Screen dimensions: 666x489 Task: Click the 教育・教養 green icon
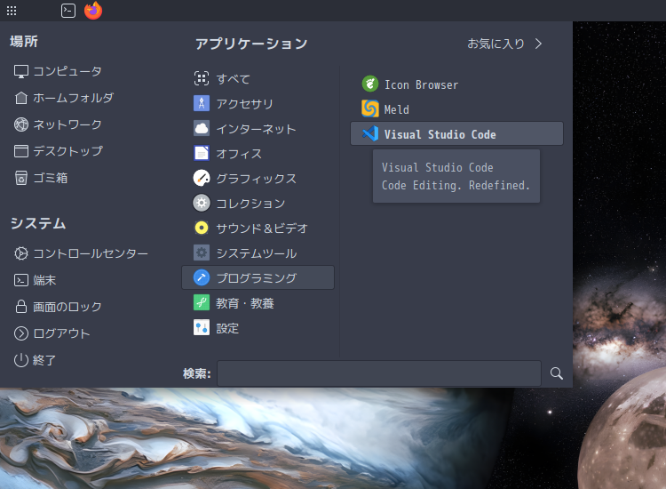(202, 303)
